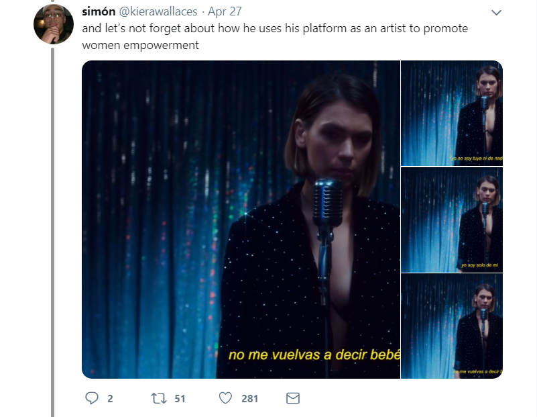Send tweet via the envelope message icon

click(x=293, y=398)
